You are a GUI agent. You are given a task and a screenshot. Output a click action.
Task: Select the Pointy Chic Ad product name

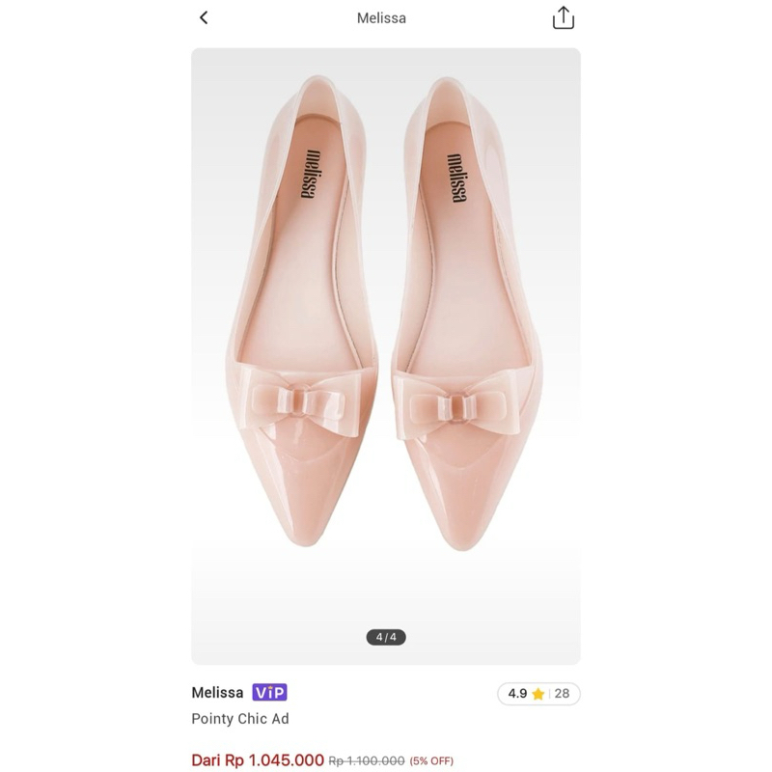click(x=240, y=719)
